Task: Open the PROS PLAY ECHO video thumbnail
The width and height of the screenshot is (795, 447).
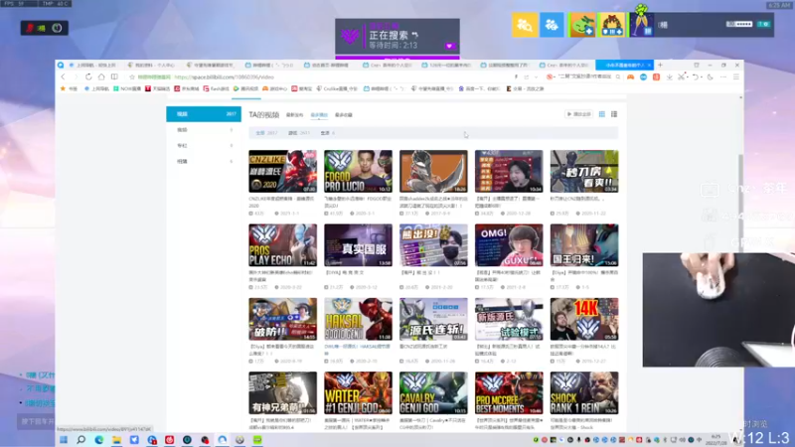Action: (x=282, y=244)
